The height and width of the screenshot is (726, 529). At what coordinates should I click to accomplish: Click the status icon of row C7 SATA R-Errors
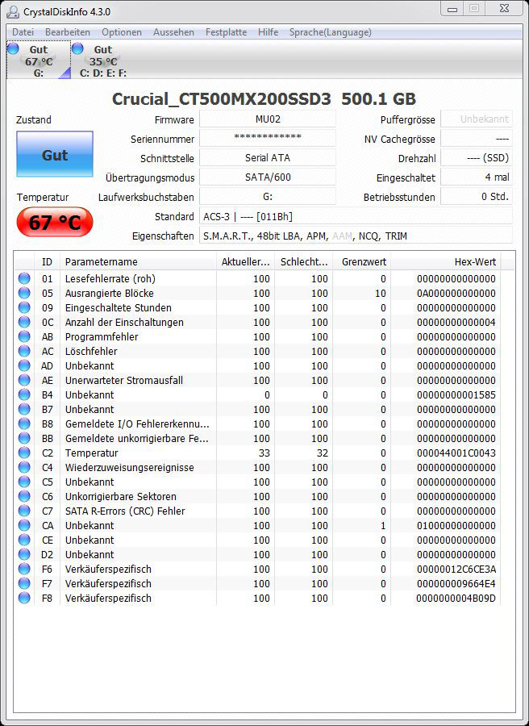point(24,511)
